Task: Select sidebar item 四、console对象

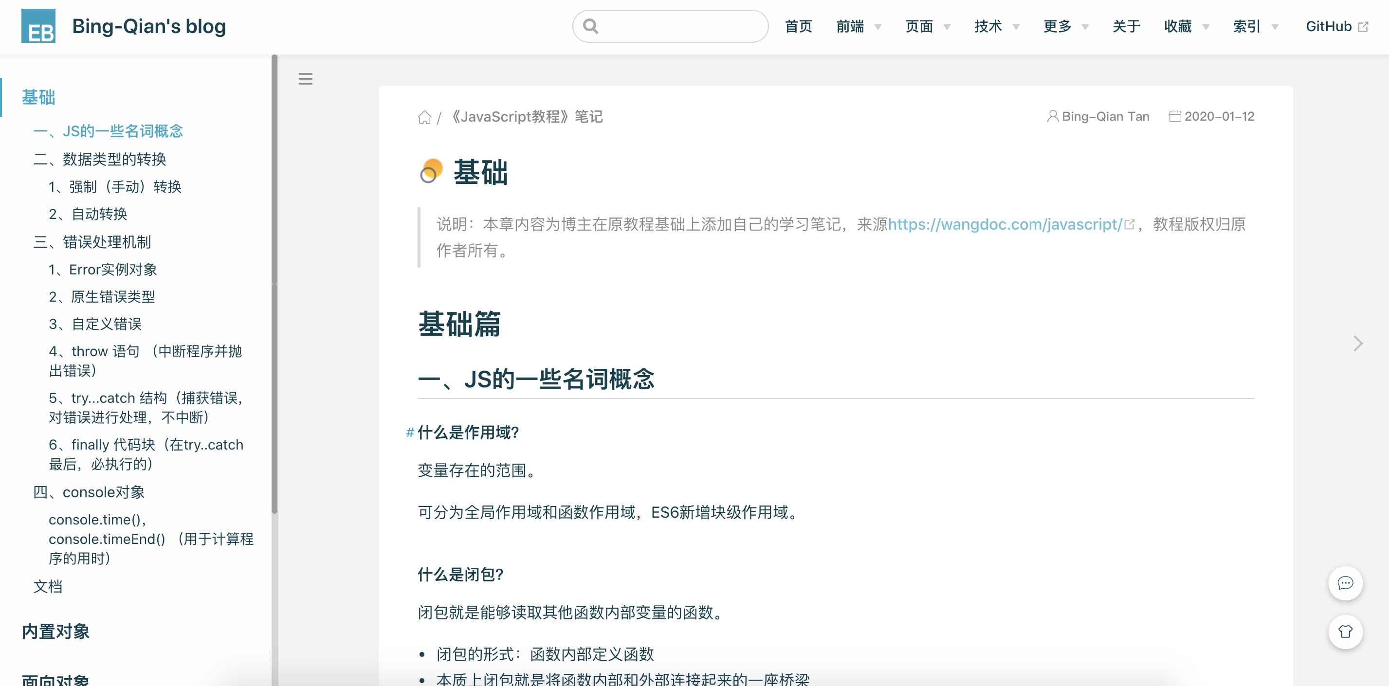Action: click(x=89, y=492)
